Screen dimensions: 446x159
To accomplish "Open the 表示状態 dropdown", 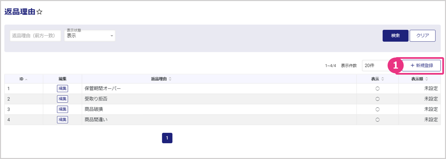I will point(90,36).
